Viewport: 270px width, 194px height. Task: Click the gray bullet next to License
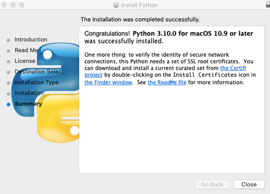8,62
